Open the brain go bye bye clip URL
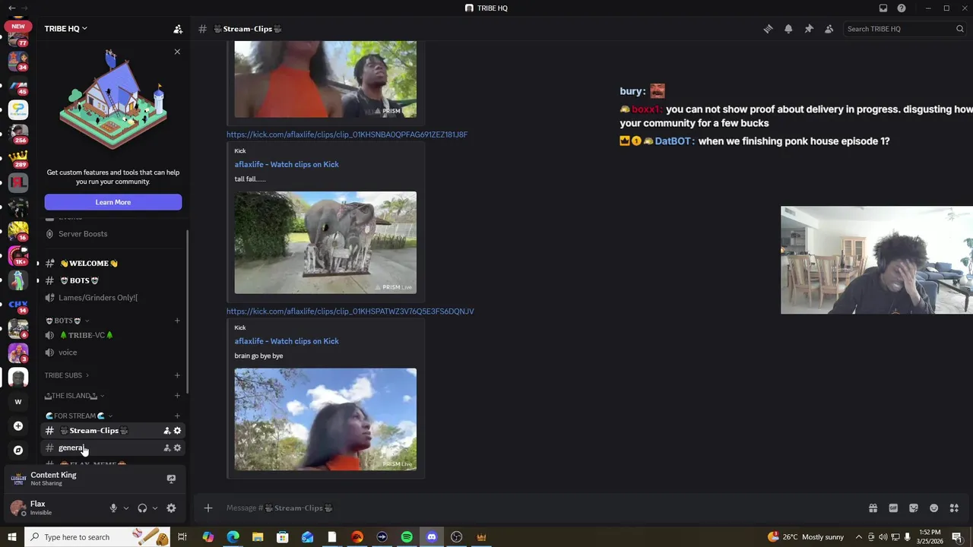This screenshot has height=547, width=973. pyautogui.click(x=350, y=311)
